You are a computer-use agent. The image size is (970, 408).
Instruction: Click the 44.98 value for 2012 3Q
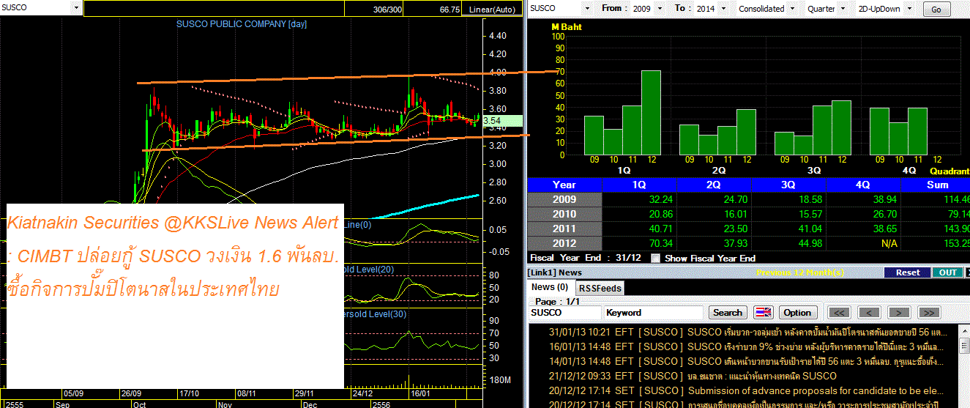[x=810, y=243]
